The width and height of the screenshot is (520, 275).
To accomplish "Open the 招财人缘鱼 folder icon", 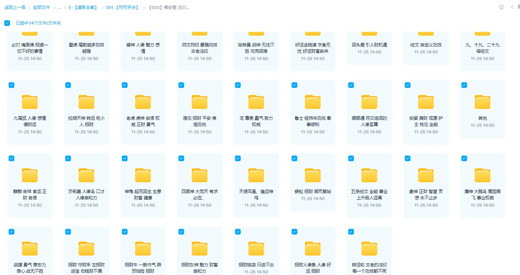I will (313, 248).
